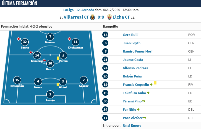Click the number 15 Estupiñán circle
The height and width of the screenshot is (129, 201).
click(17, 80)
